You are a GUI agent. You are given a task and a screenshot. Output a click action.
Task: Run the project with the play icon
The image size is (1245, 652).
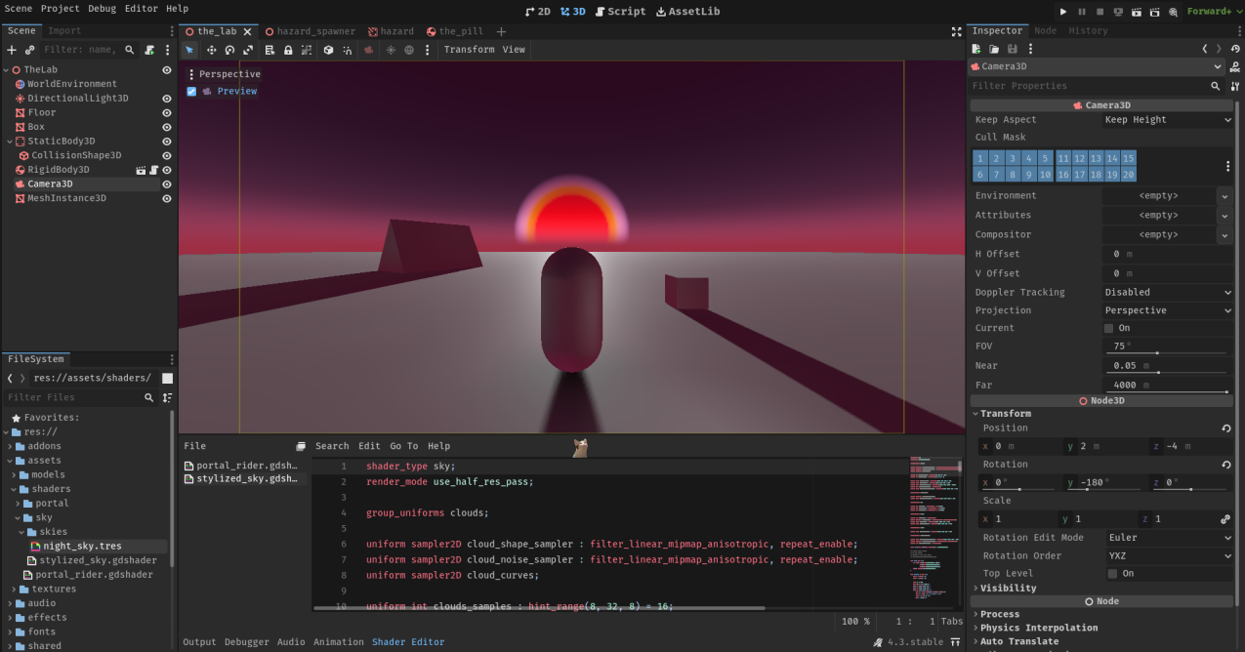pyautogui.click(x=1063, y=12)
